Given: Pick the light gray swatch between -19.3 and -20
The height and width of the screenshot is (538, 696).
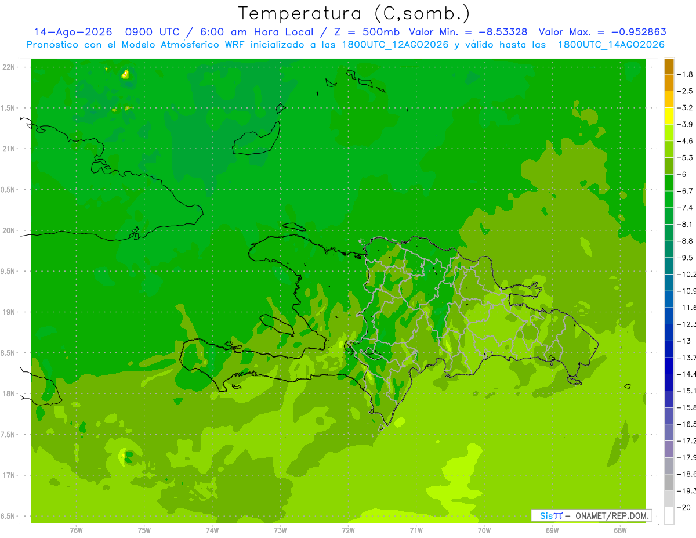Looking at the screenshot, I should [669, 499].
